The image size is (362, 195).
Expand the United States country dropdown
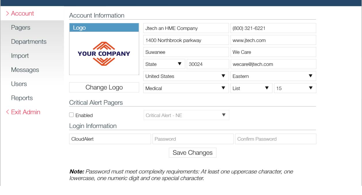[x=186, y=76]
